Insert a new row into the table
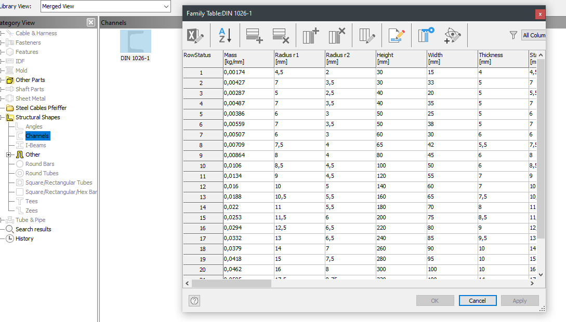Viewport: 566px width, 322px height. pos(254,35)
